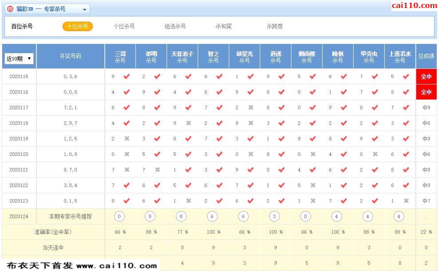Click the red 福彩 logo icon
This screenshot has height=271, width=438.
point(10,9)
